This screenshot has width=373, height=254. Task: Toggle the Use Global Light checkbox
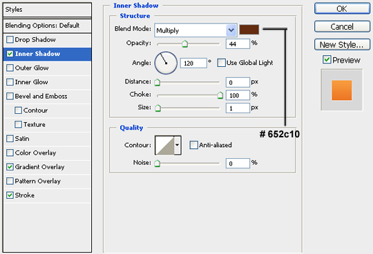[x=221, y=63]
